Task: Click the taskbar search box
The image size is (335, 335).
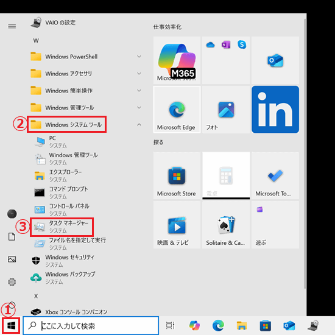Action: click(91, 326)
